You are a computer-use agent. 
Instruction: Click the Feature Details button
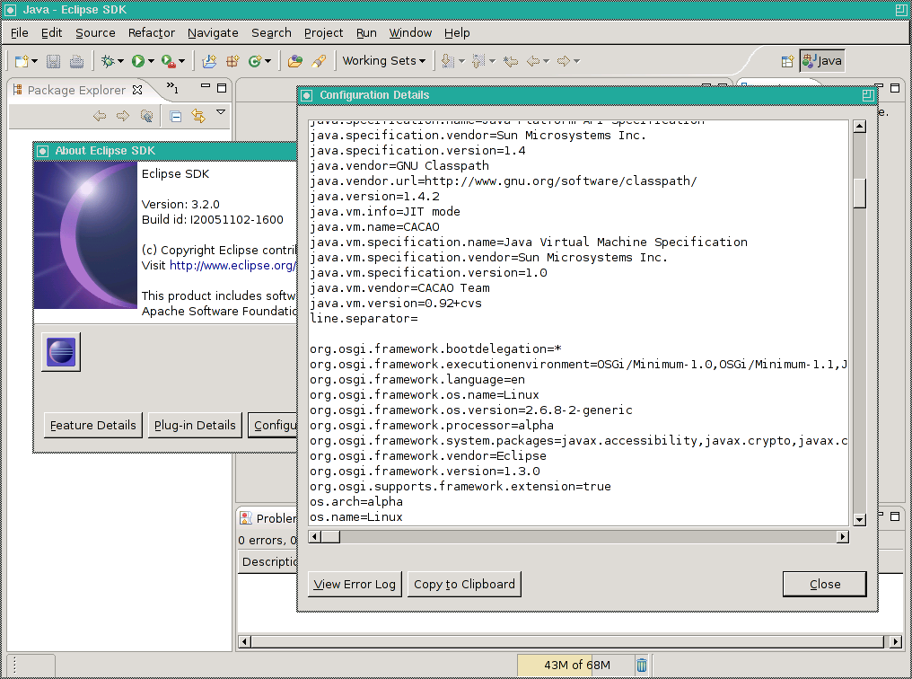[93, 426]
